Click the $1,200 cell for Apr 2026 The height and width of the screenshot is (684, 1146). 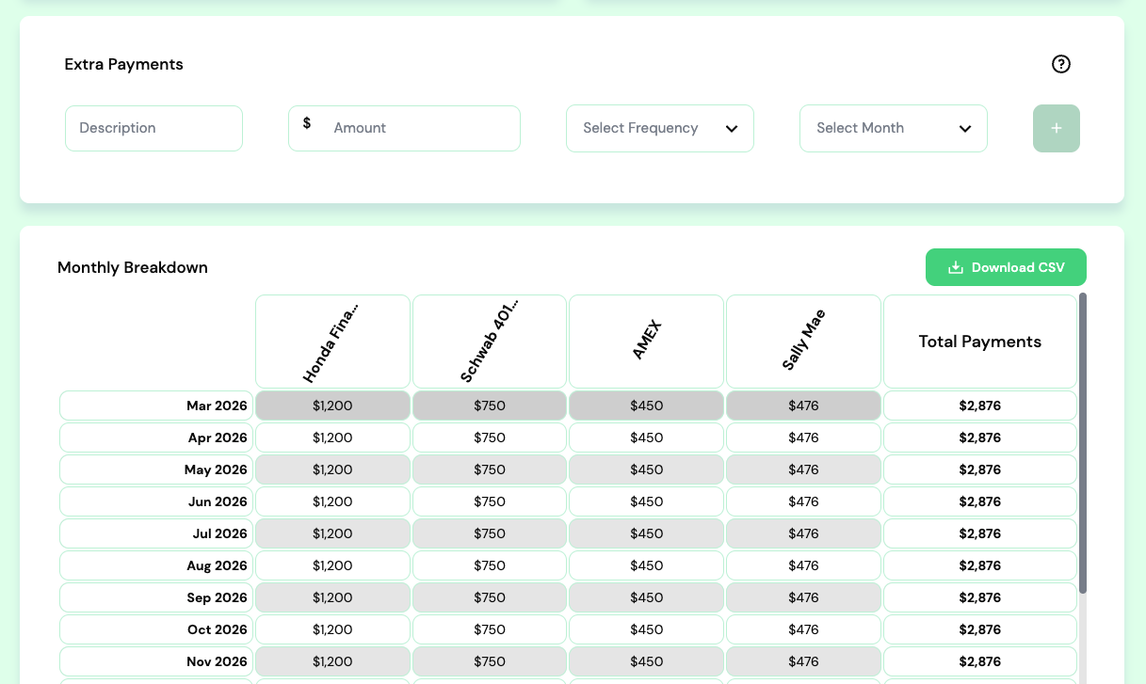(332, 437)
